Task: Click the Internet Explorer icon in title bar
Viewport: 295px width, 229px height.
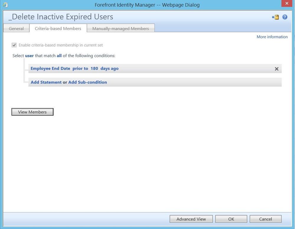Action: click(x=5, y=5)
